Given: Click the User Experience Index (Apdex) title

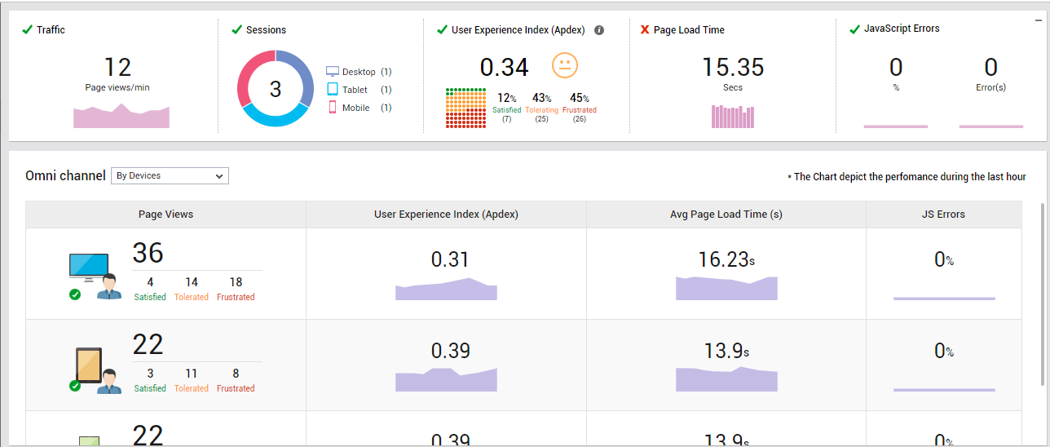Looking at the screenshot, I should point(518,30).
